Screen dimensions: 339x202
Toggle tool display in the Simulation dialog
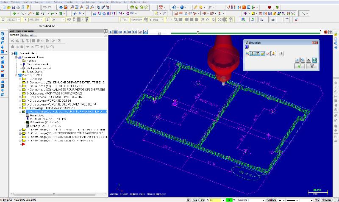click(252, 53)
